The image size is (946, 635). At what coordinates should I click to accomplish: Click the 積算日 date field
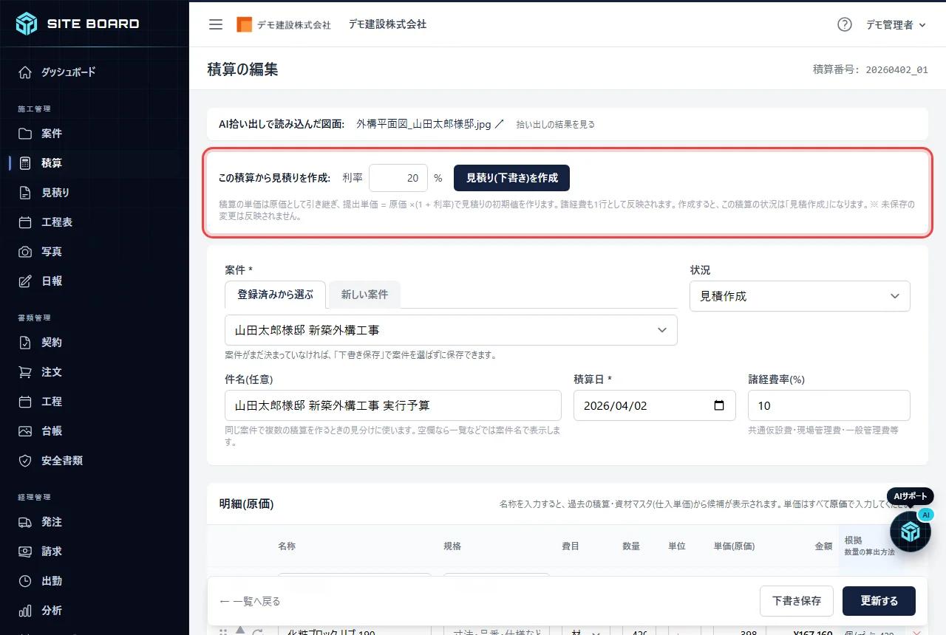pos(655,405)
